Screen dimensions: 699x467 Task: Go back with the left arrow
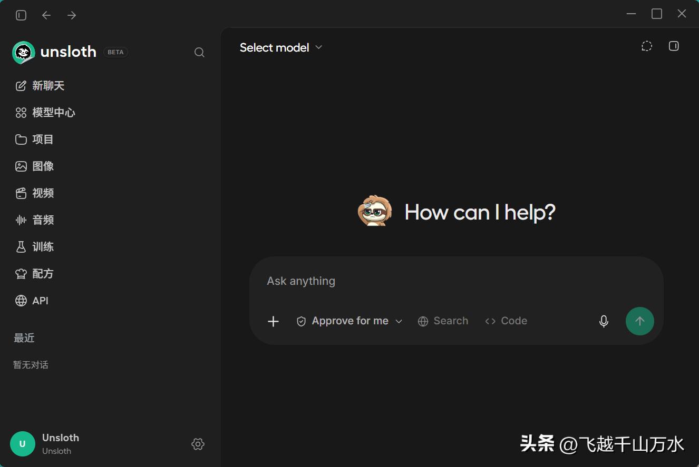pos(46,15)
